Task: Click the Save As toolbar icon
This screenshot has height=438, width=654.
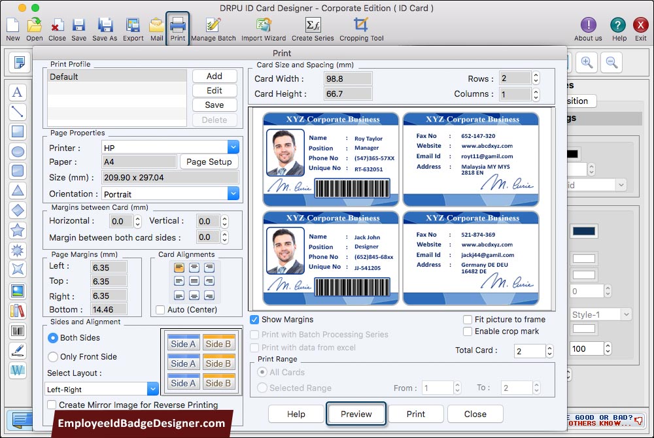Action: click(105, 29)
